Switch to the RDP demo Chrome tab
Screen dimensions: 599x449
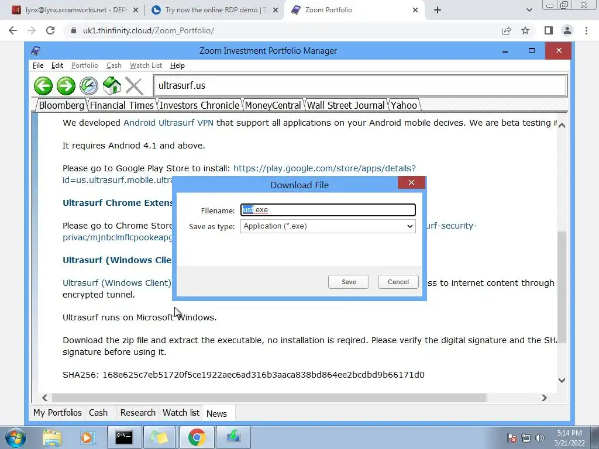click(x=214, y=10)
